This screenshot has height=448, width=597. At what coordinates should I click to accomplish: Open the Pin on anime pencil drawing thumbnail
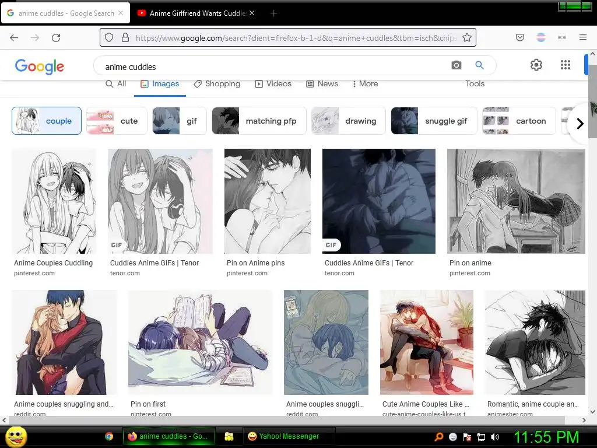[x=516, y=201]
